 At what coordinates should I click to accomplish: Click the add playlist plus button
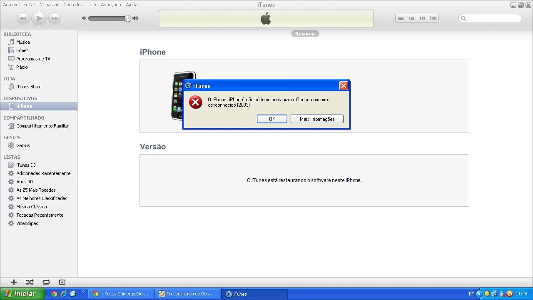(14, 282)
